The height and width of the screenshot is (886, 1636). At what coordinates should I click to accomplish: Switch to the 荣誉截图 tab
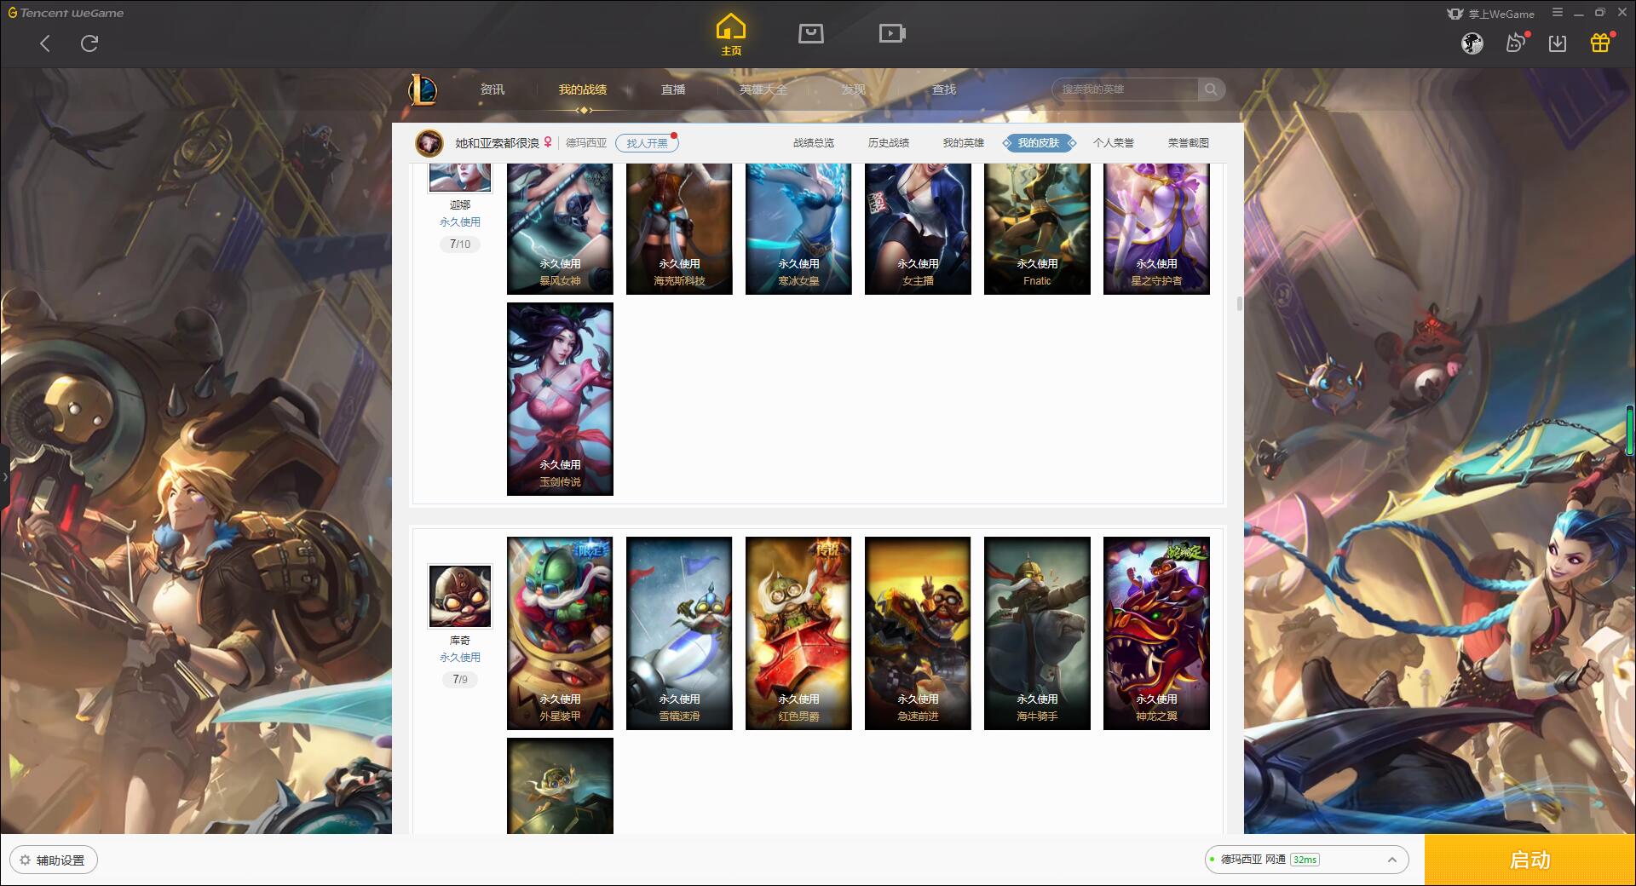coord(1189,143)
